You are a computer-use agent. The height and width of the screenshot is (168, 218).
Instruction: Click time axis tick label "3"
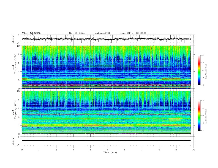tap(73, 150)
